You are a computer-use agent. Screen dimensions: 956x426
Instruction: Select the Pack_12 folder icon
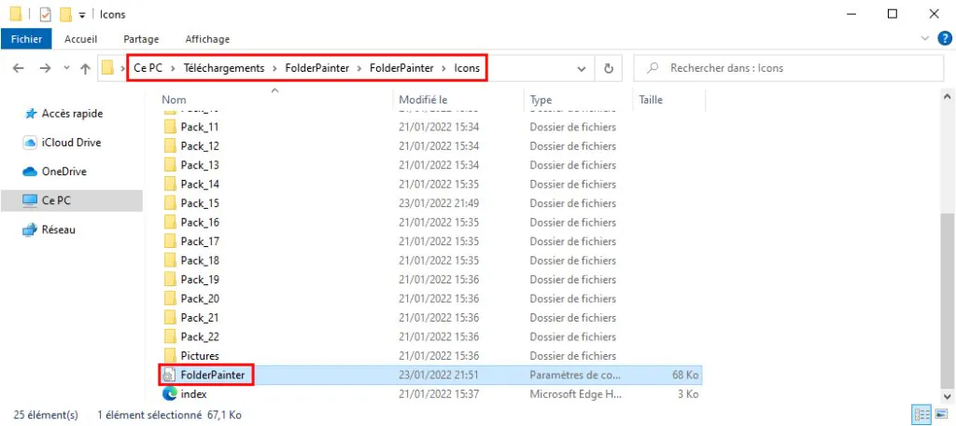tap(170, 146)
